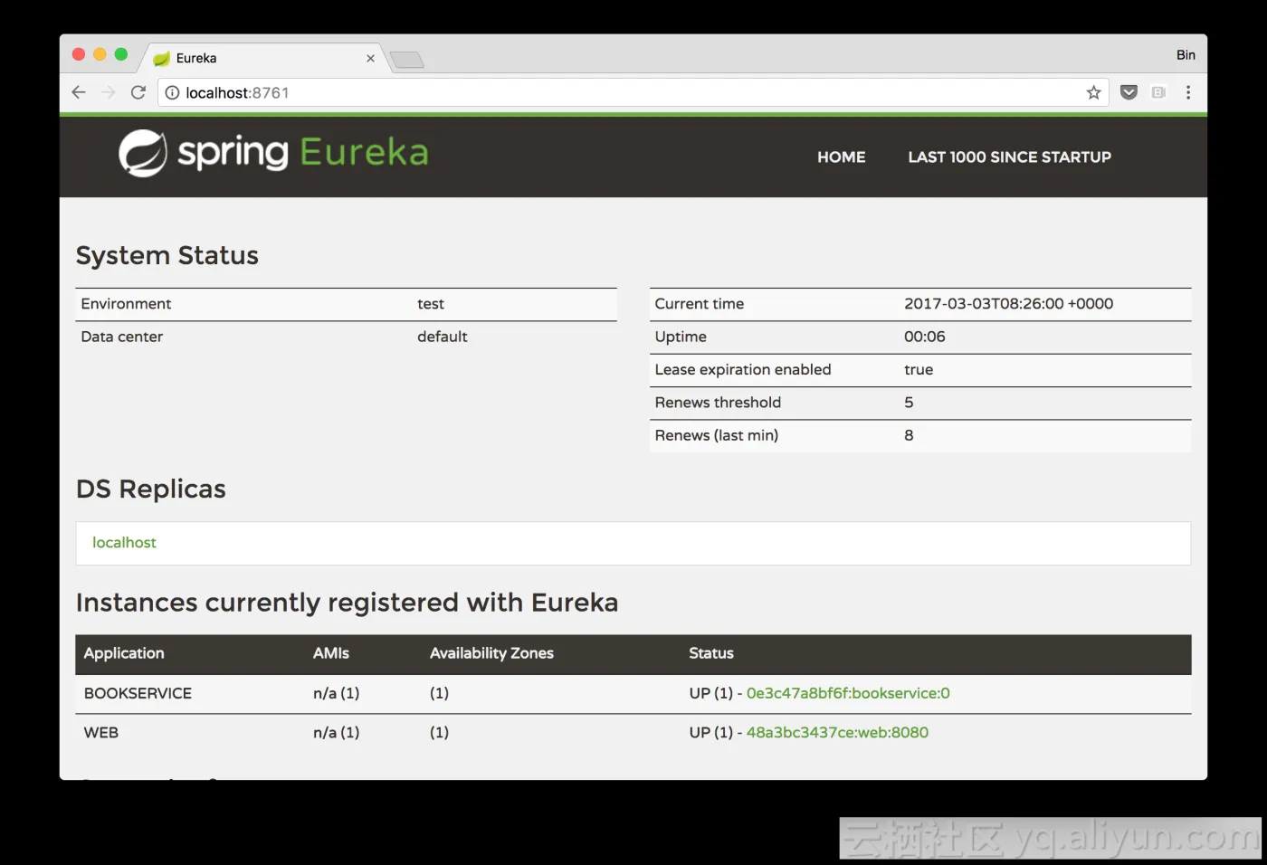Click the Current time value 2017-03-03T08:26:00
1267x865 pixels.
(1008, 304)
